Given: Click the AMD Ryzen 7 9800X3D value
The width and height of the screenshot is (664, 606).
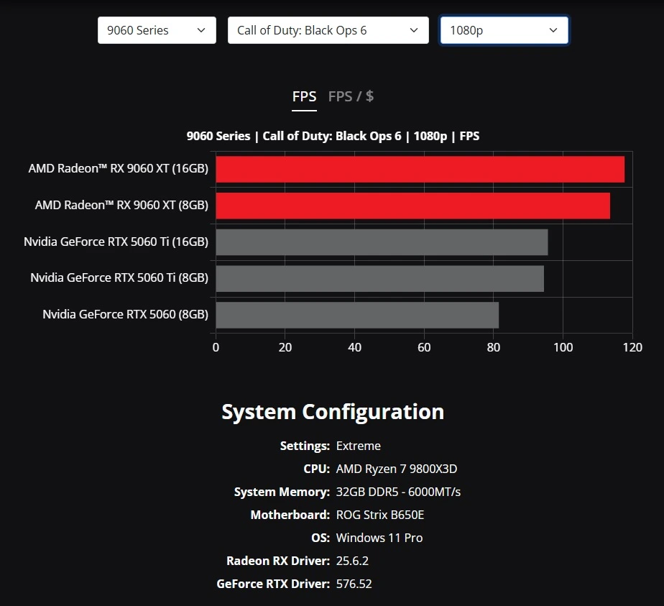Looking at the screenshot, I should click(397, 469).
